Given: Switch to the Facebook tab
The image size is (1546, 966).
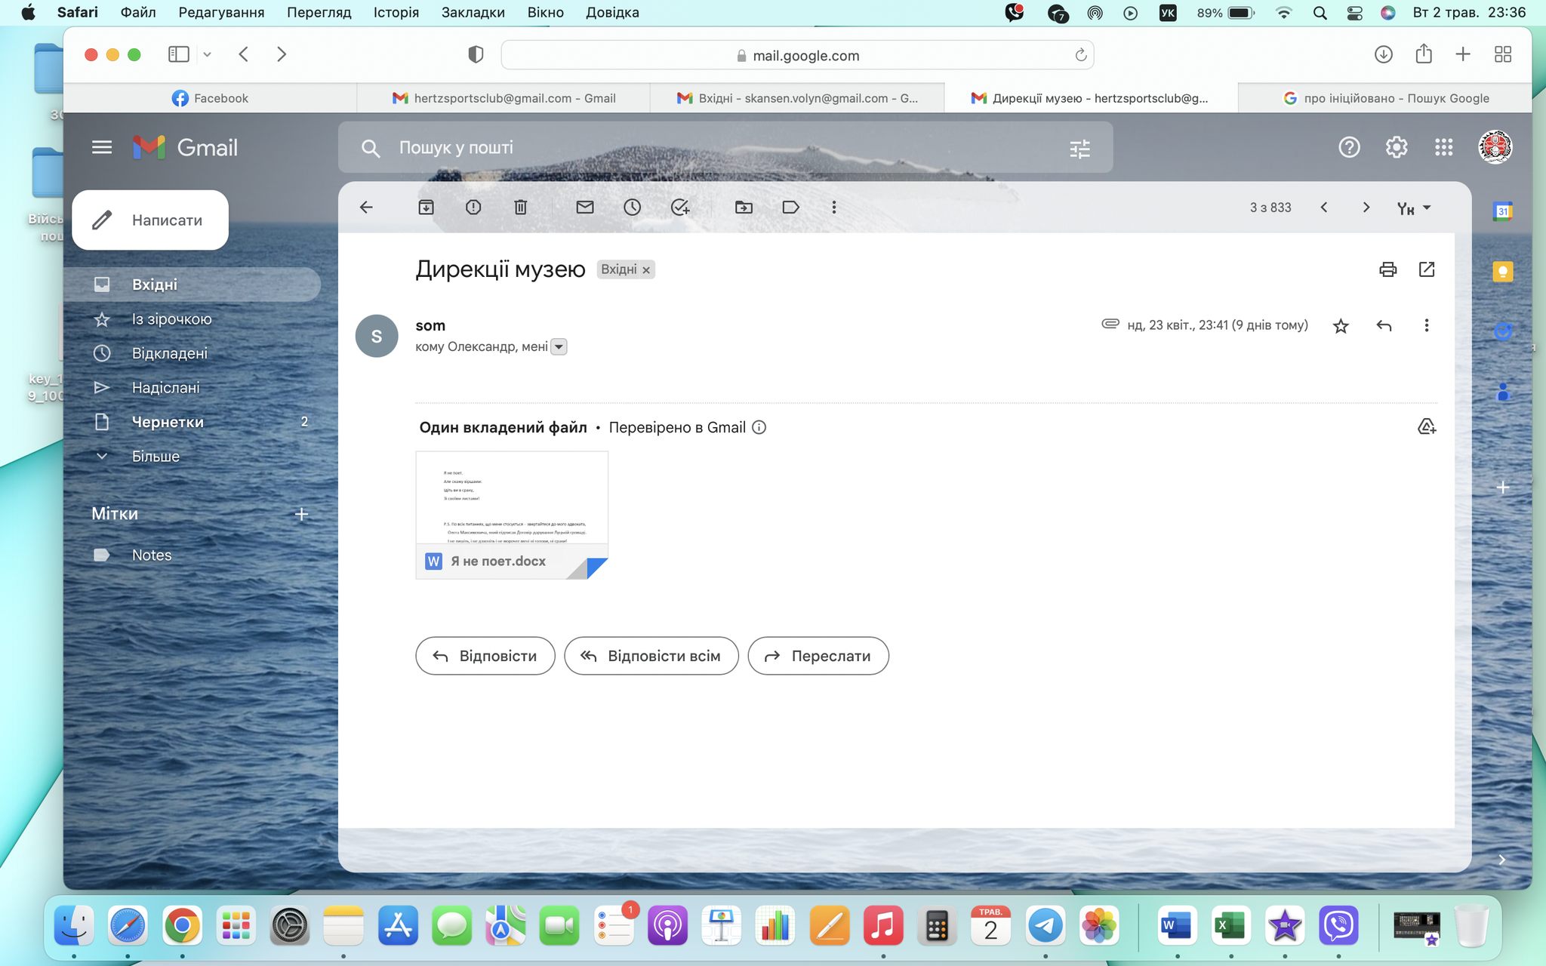Looking at the screenshot, I should 210,98.
